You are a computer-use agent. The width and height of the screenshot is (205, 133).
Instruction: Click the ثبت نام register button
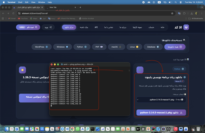pyautogui.click(x=28, y=27)
